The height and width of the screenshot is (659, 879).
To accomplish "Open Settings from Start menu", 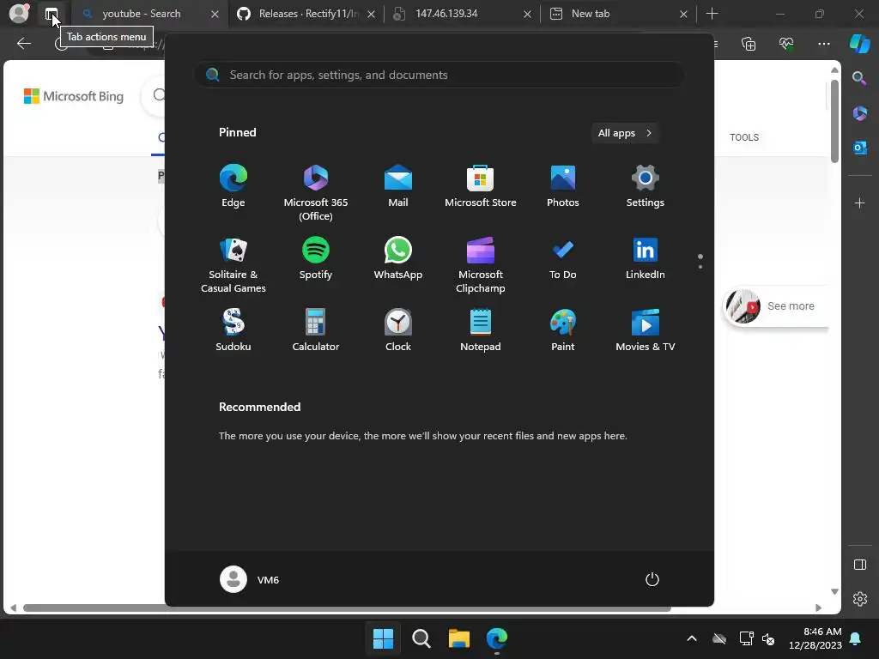I will [x=646, y=186].
